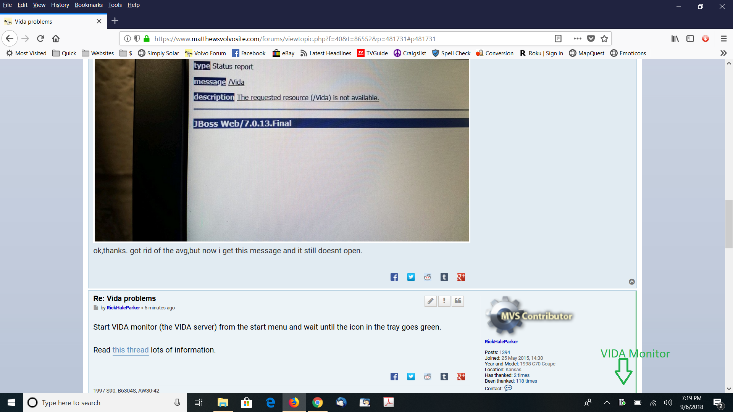The height and width of the screenshot is (412, 733).
Task: Share on Reddit below RickHaleParker's reply
Action: [x=427, y=377]
